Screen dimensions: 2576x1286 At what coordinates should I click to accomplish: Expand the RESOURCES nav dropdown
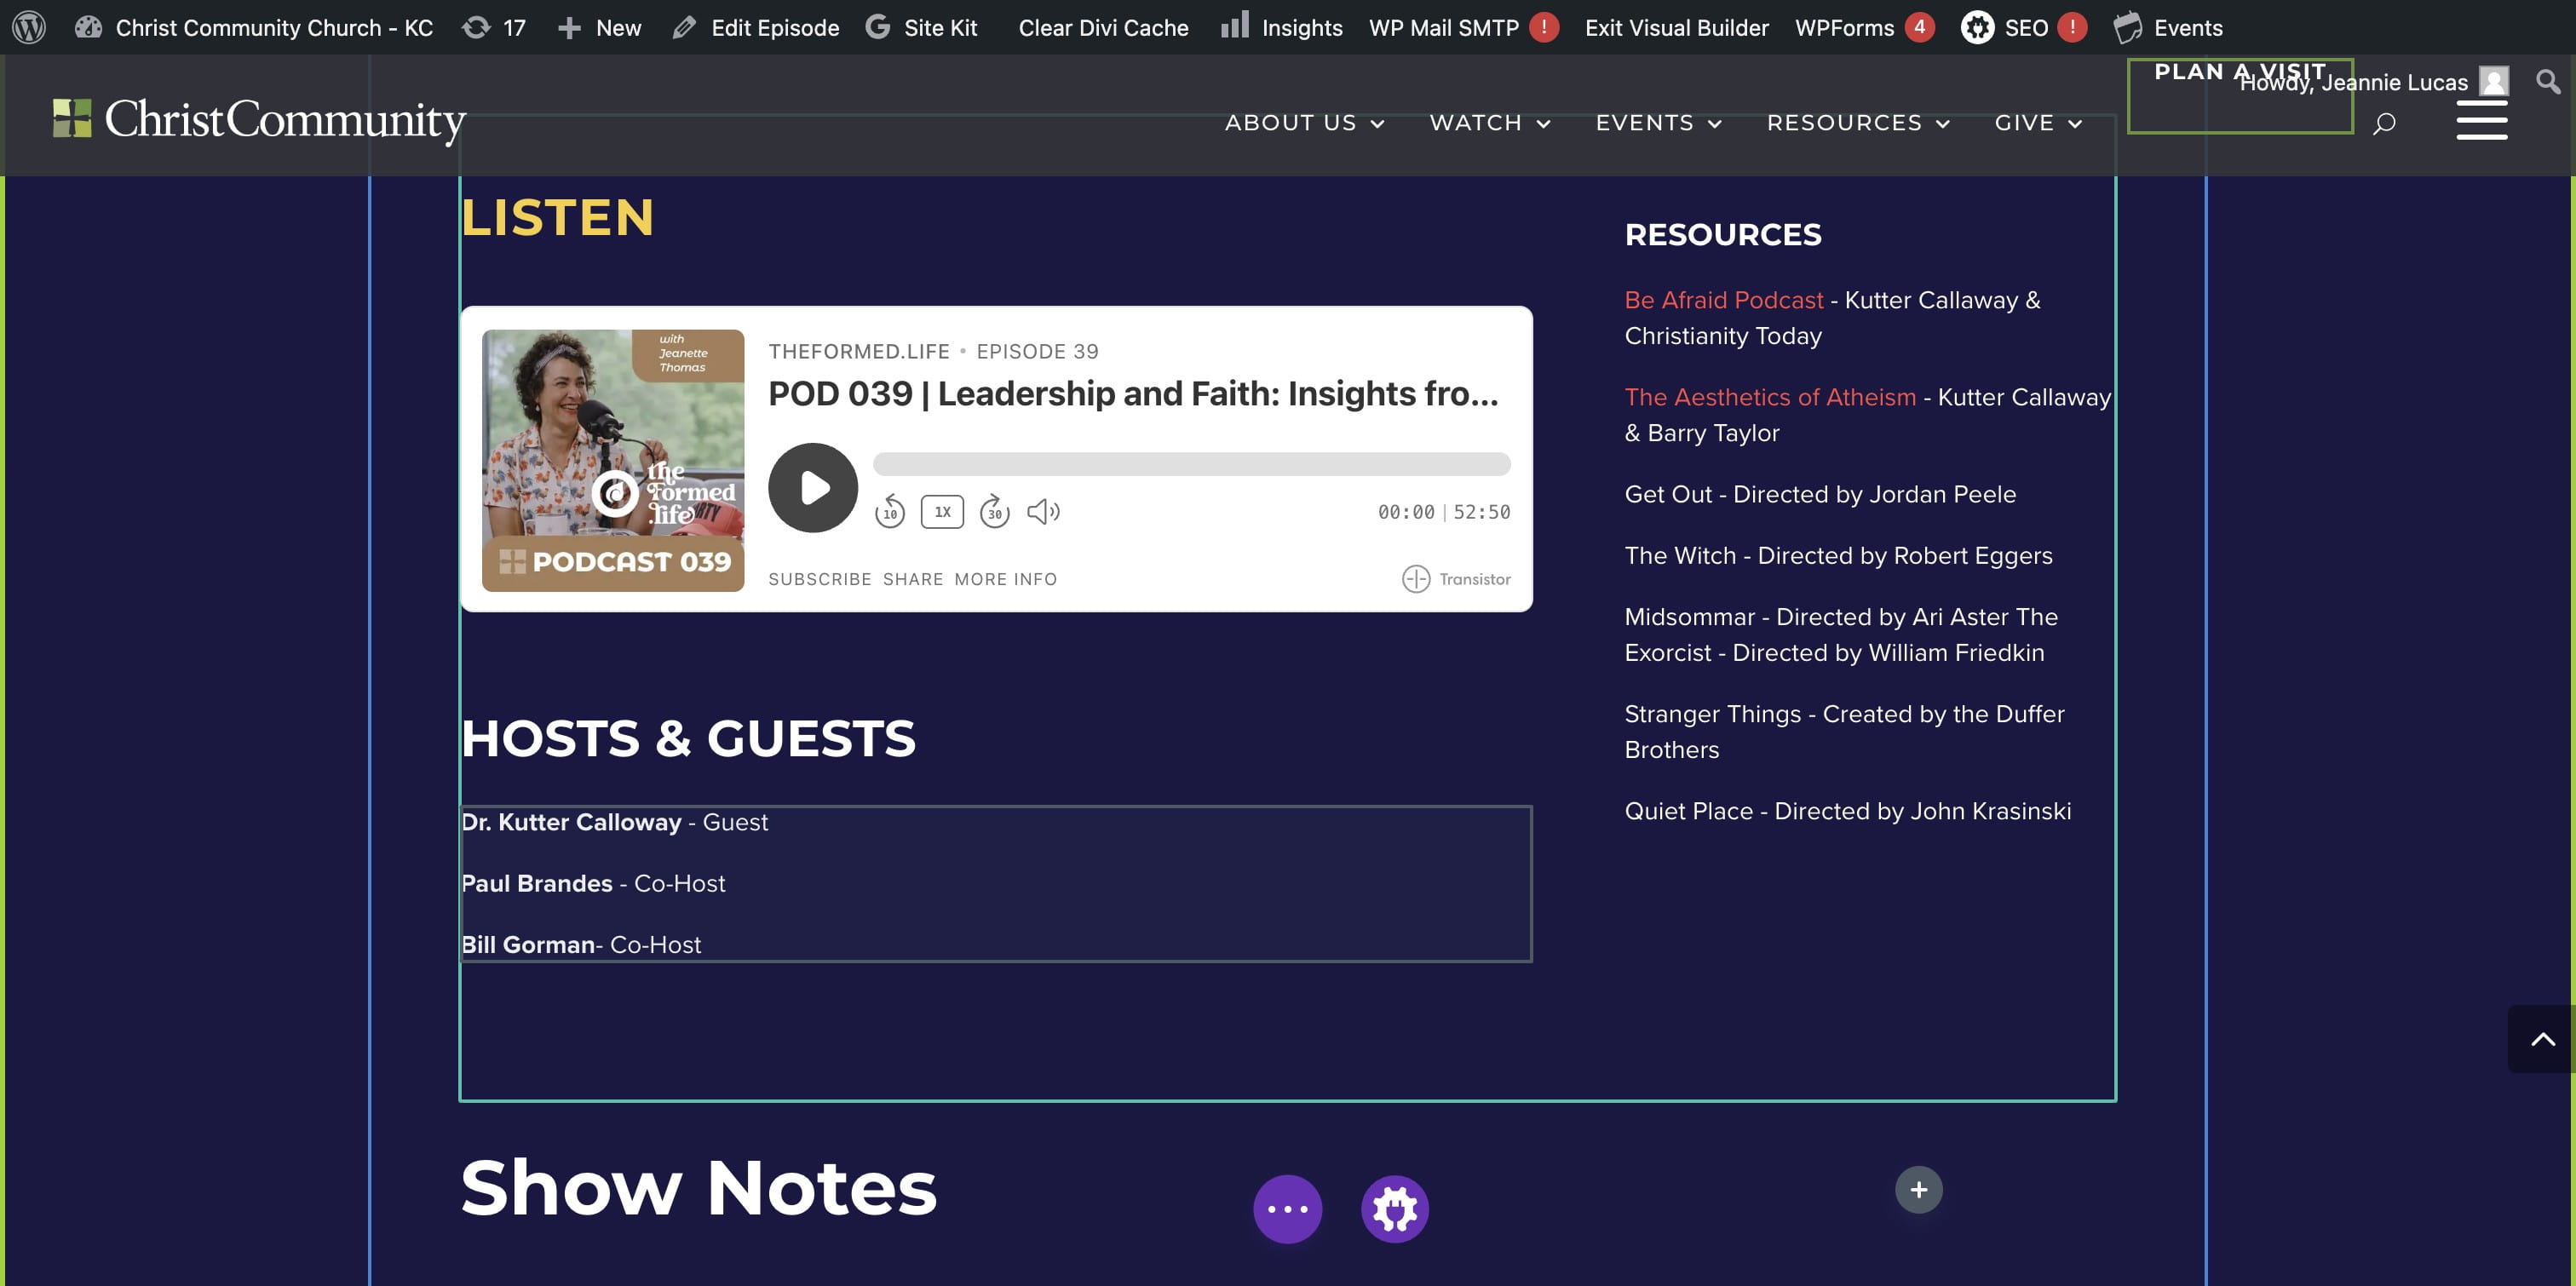pos(1858,123)
